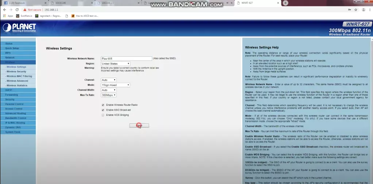373x184 pixels.
Task: Reload the router page
Action: (18, 10)
